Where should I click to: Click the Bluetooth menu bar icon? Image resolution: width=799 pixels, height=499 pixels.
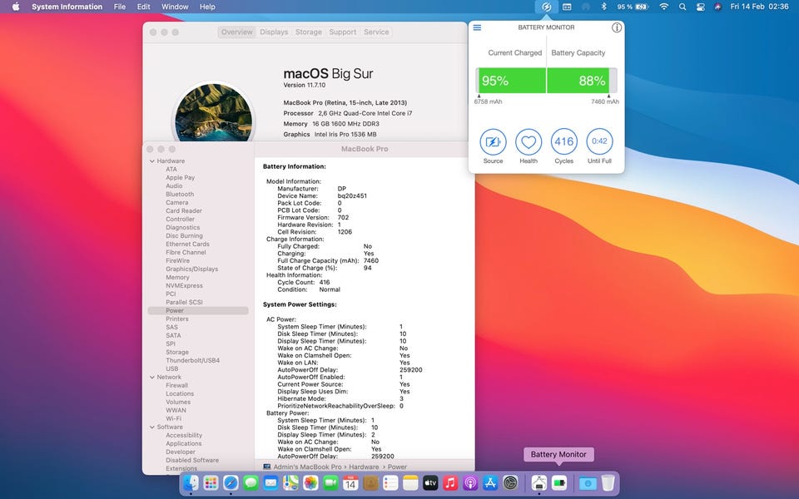[603, 7]
